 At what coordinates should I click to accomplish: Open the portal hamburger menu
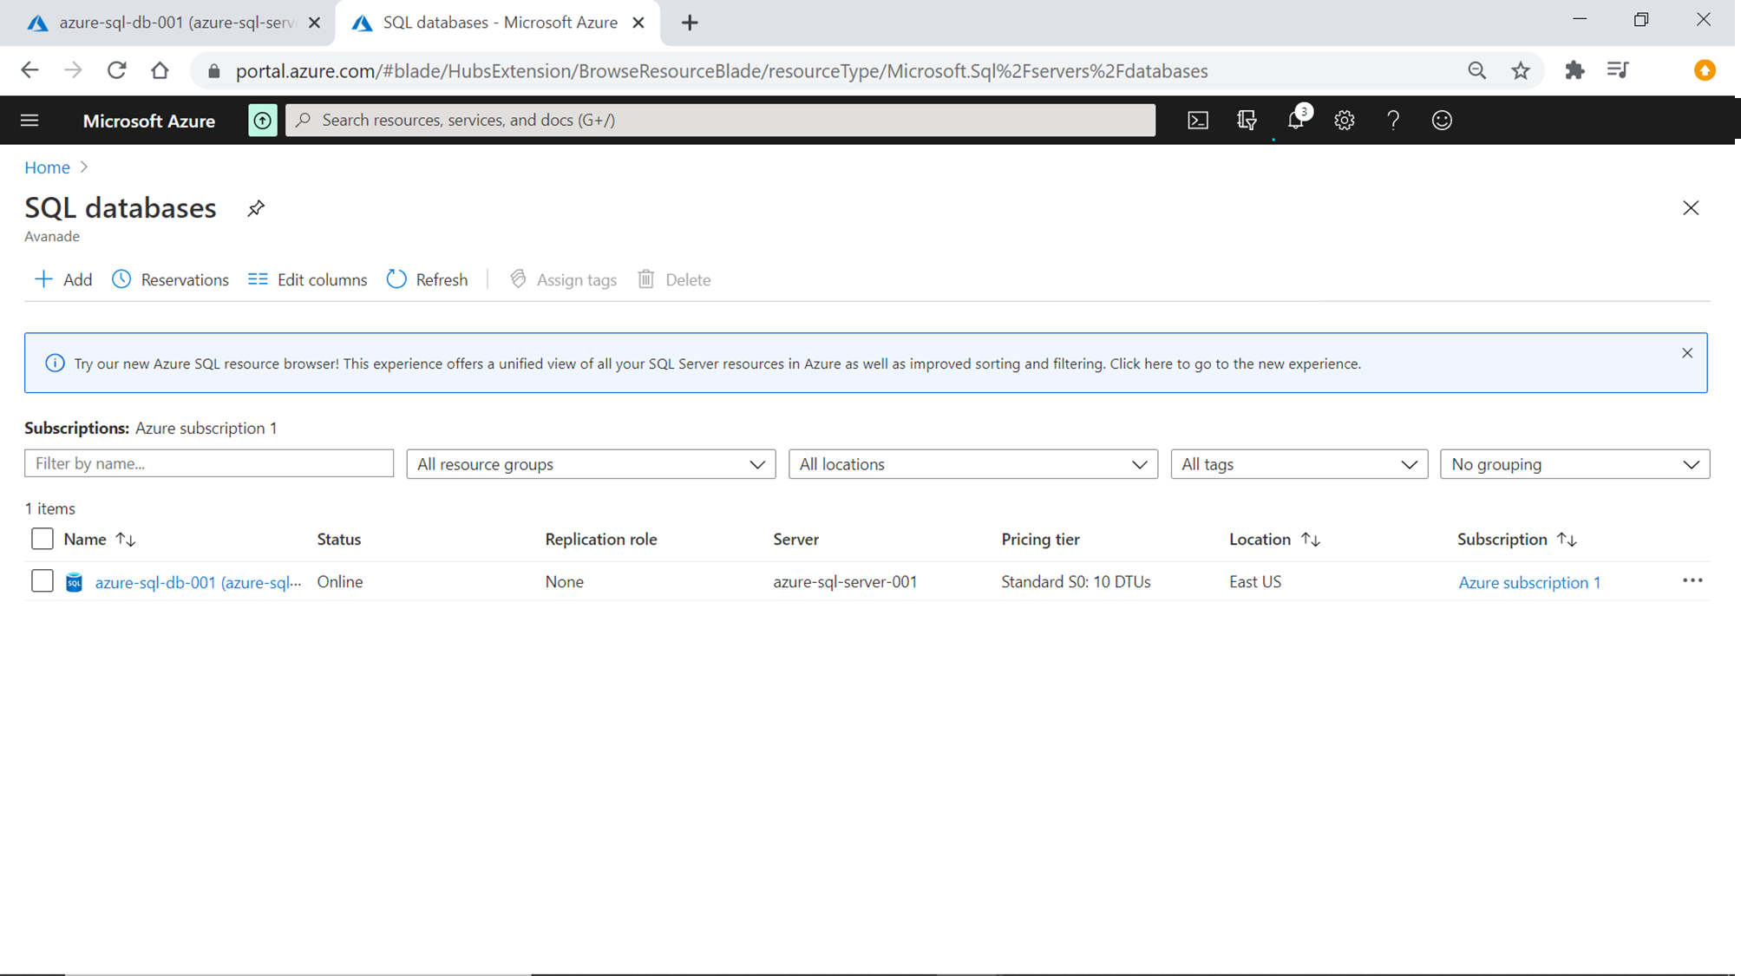pyautogui.click(x=29, y=121)
